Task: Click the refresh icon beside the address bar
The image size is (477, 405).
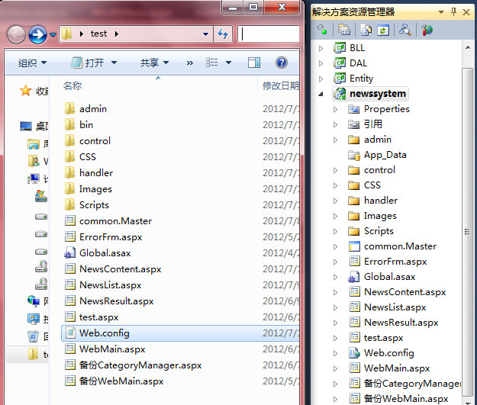Action: coord(223,34)
